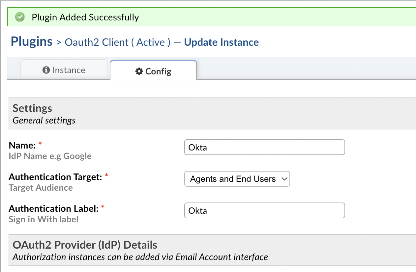Image resolution: width=416 pixels, height=272 pixels.
Task: Click the red asterisk beside Authentication Label
Action: point(103,206)
